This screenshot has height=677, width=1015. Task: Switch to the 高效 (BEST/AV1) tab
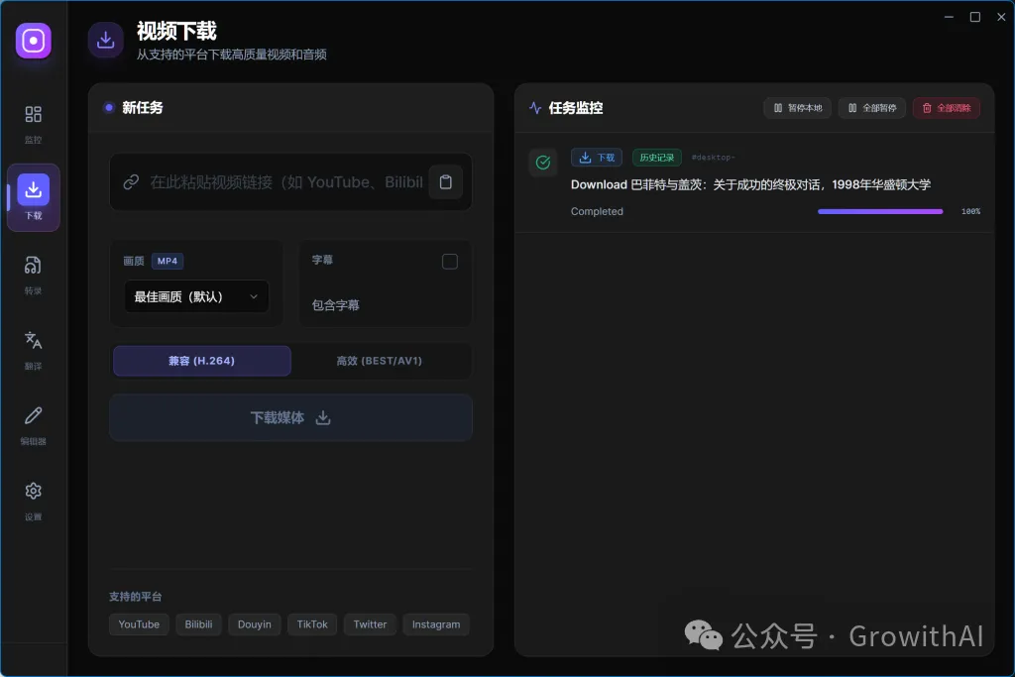pos(380,361)
